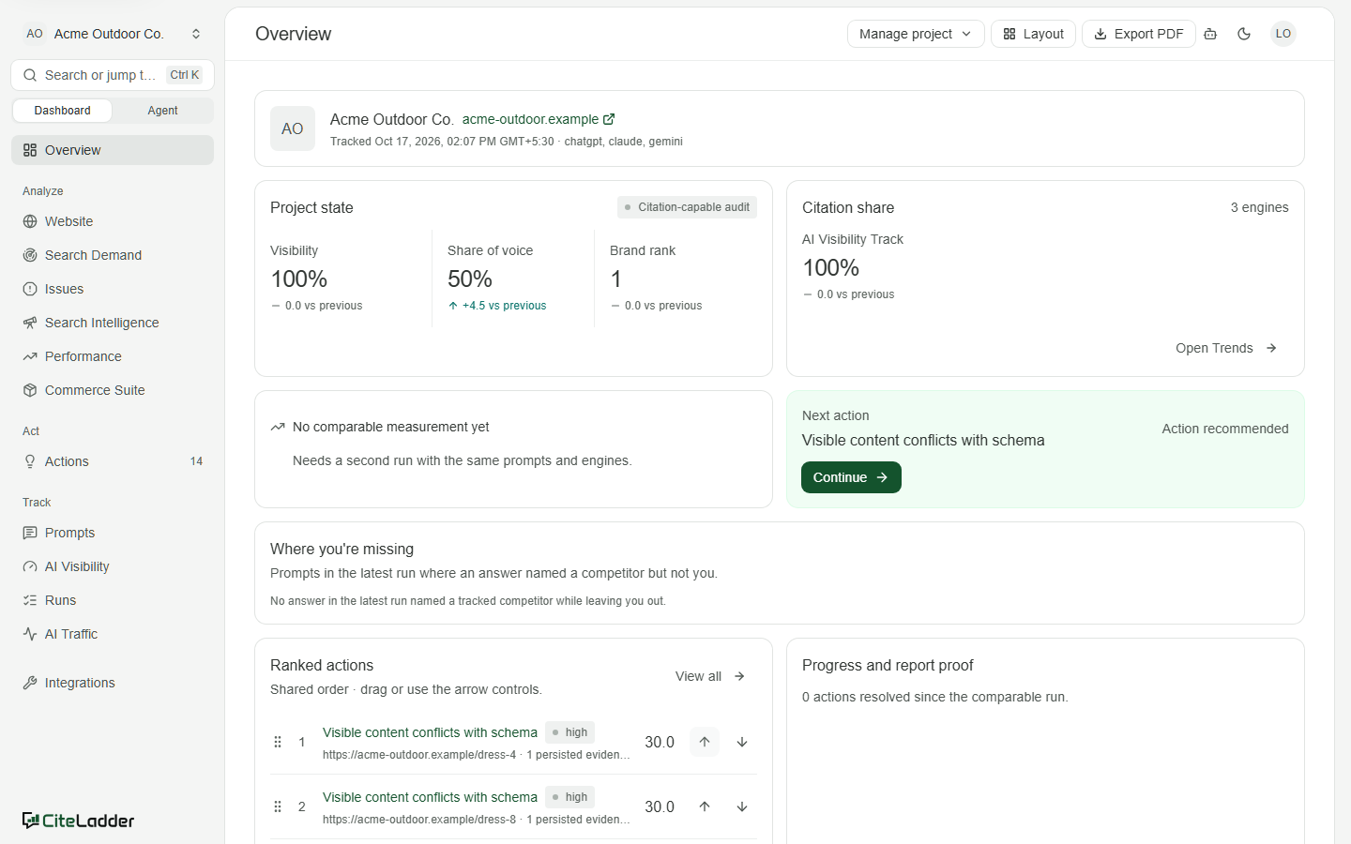The height and width of the screenshot is (844, 1351).
Task: Expand the Acme Outdoor Co. project switcher
Action: point(113,34)
